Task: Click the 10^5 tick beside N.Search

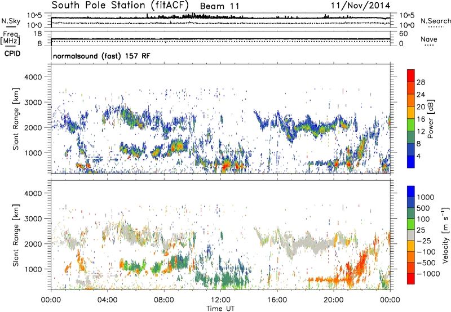Action: (407, 15)
